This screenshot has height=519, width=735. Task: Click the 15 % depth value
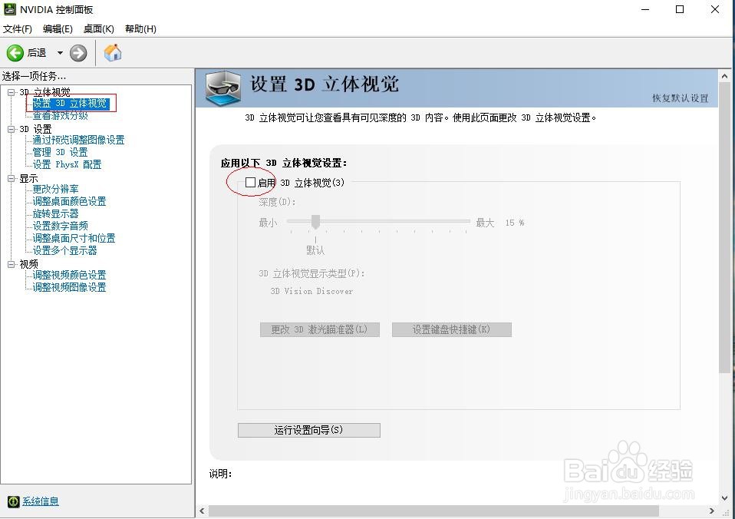pos(515,223)
